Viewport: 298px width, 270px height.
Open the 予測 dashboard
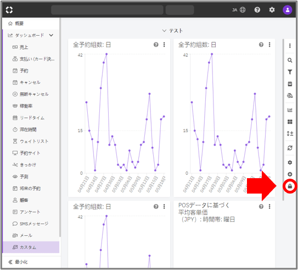(x=31, y=177)
